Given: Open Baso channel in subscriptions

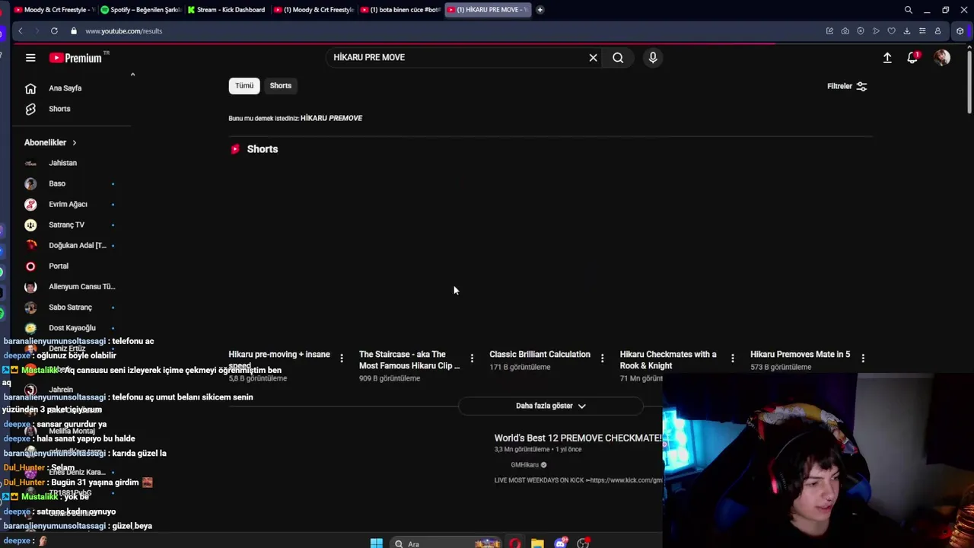Looking at the screenshot, I should click(x=57, y=183).
